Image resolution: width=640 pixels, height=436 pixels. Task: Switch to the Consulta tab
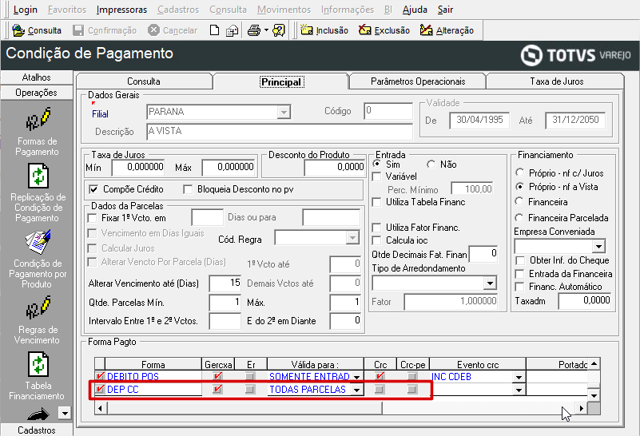click(x=144, y=81)
